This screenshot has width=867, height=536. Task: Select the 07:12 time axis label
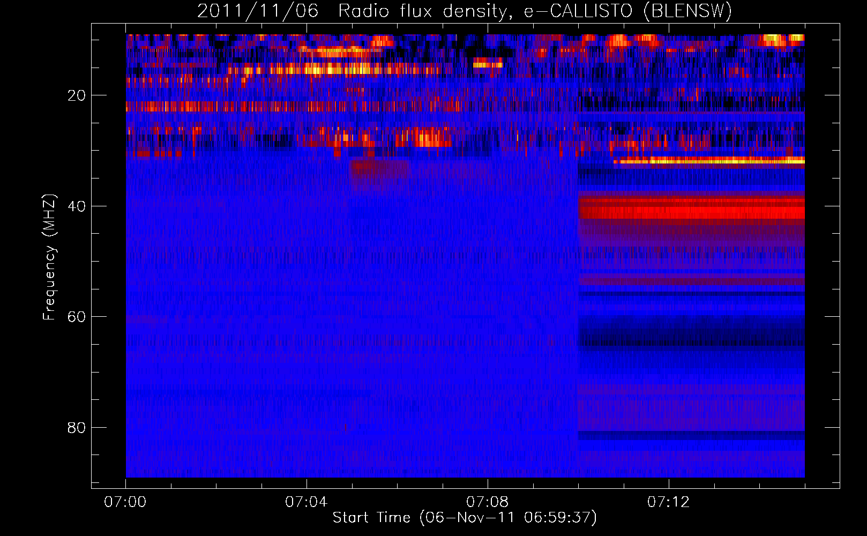click(x=669, y=502)
